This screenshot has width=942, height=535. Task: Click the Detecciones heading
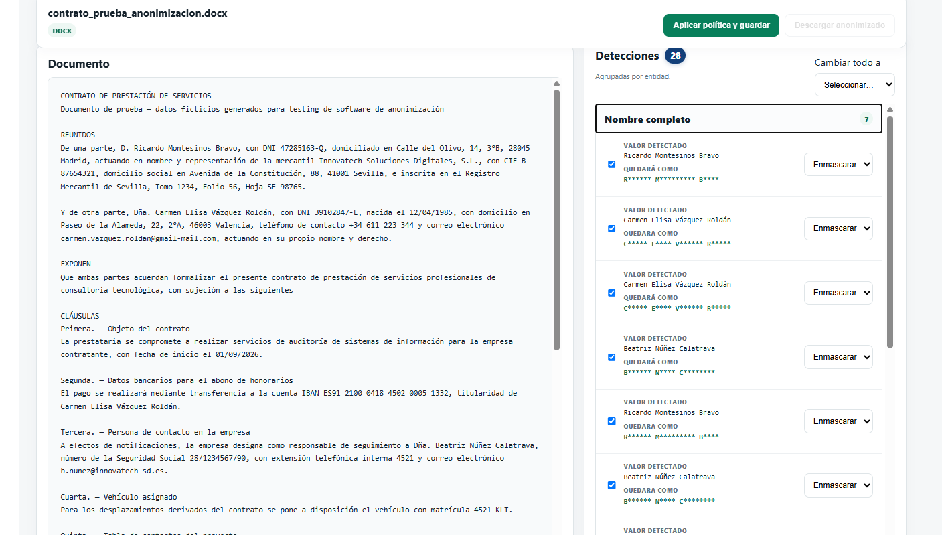click(627, 56)
